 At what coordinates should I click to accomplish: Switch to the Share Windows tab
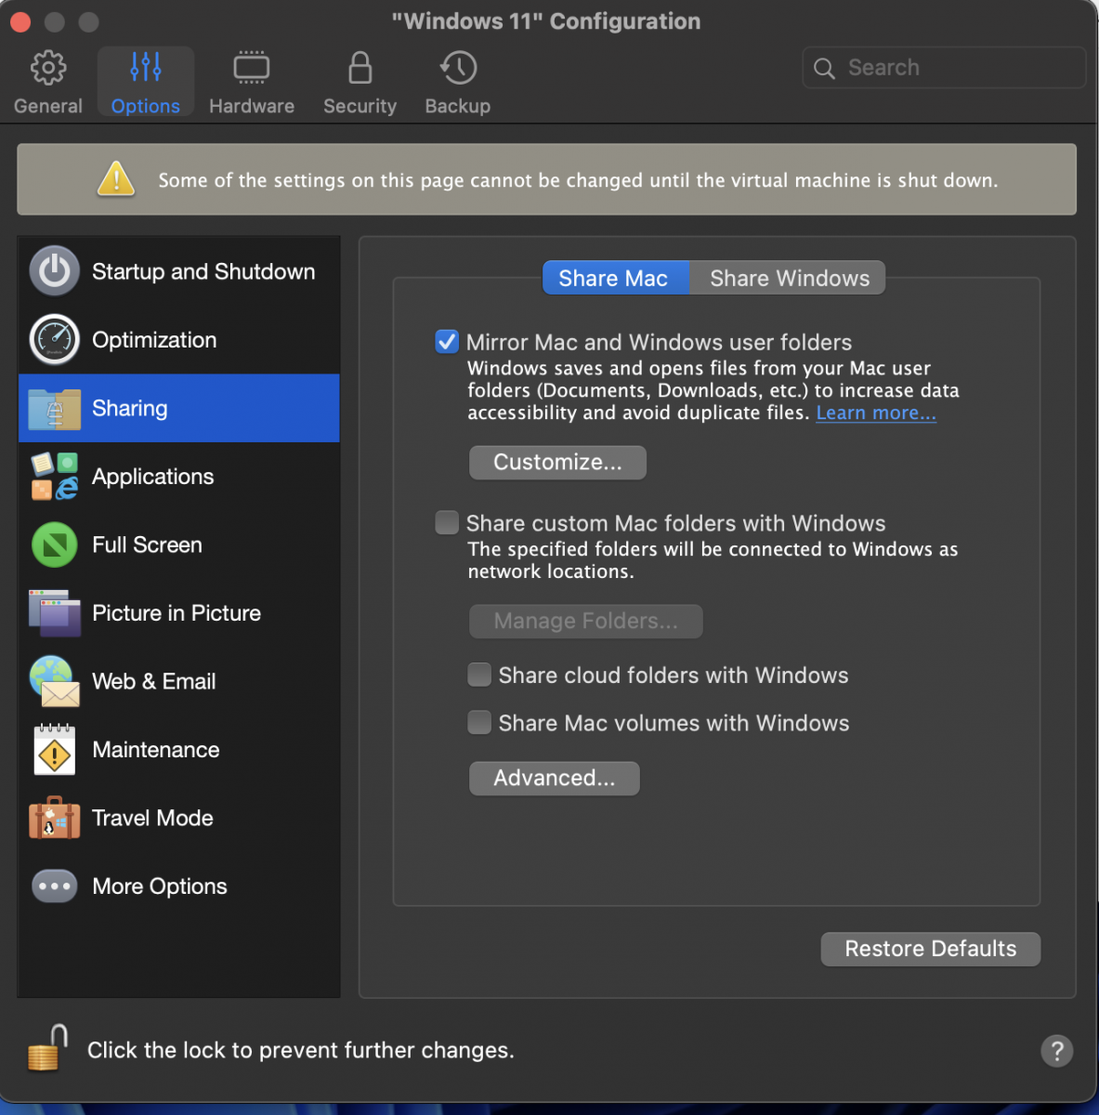tap(788, 278)
